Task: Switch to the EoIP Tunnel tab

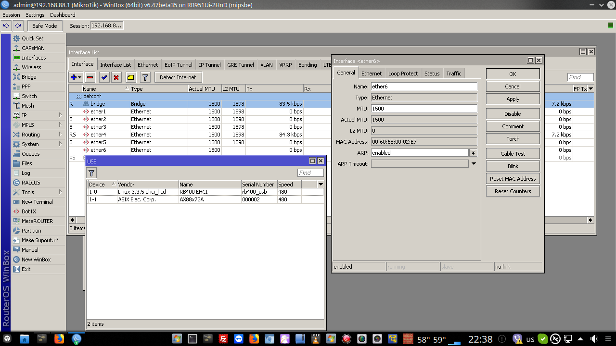Action: coord(178,65)
